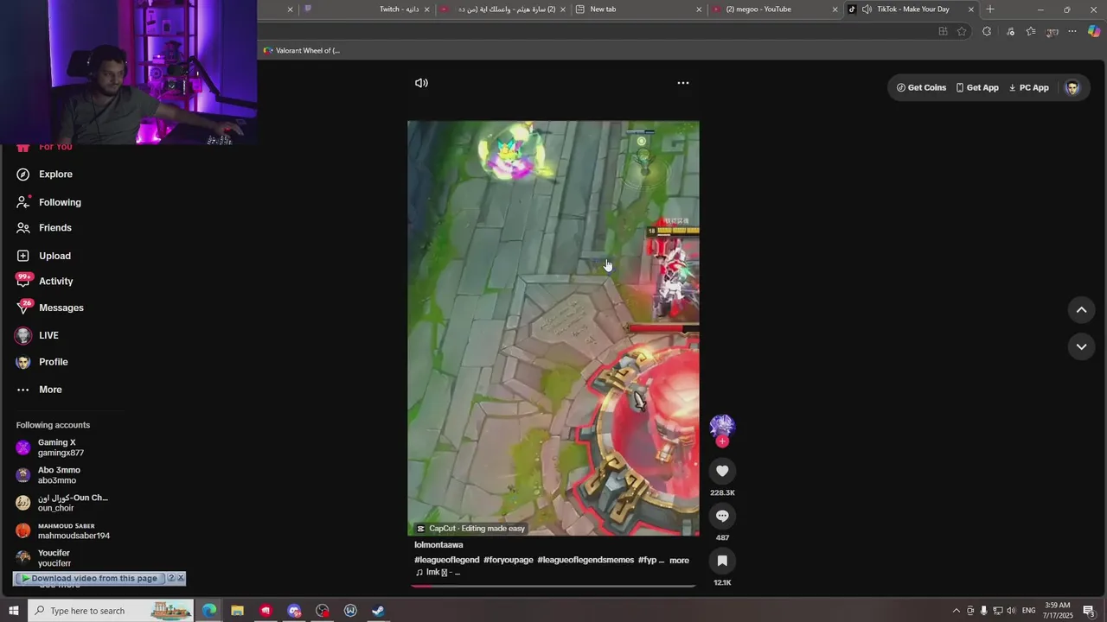Open the profile avatar menu at top right

1072,87
